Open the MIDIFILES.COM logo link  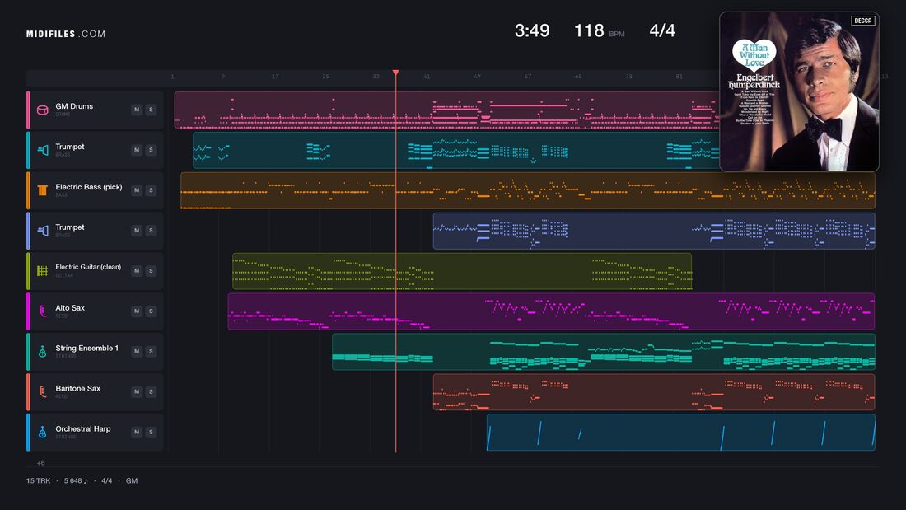(66, 34)
